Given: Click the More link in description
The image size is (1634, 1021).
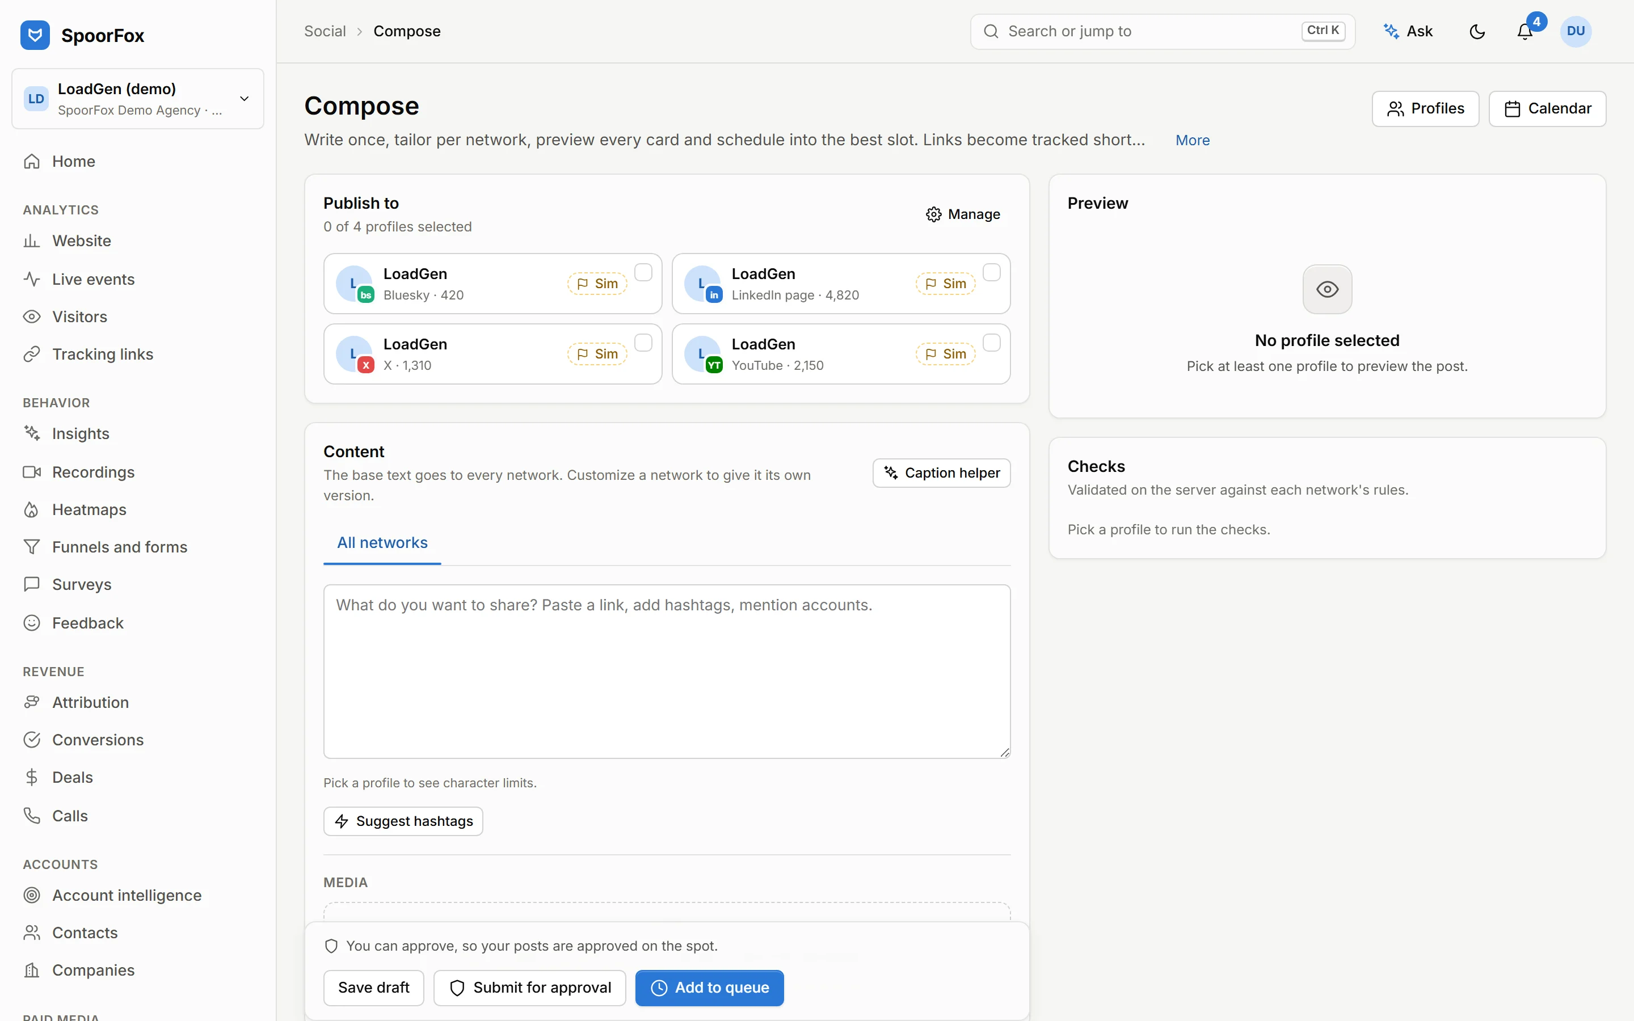Looking at the screenshot, I should click(1193, 141).
